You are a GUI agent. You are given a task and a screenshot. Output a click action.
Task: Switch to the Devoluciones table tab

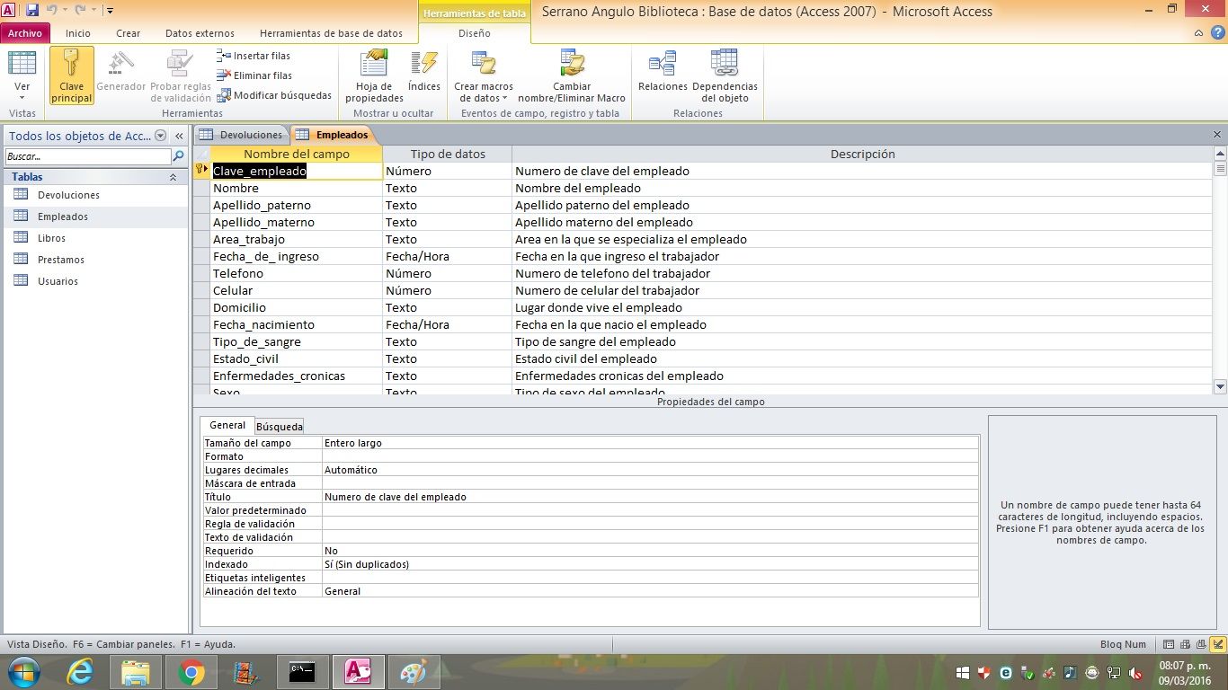coord(243,135)
